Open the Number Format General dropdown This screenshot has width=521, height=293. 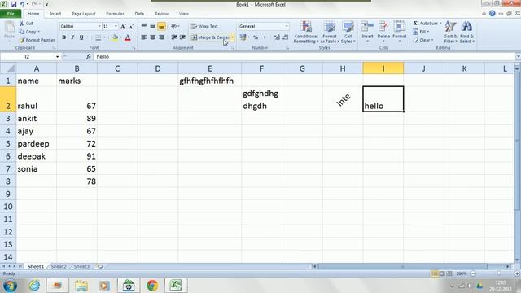click(x=287, y=26)
